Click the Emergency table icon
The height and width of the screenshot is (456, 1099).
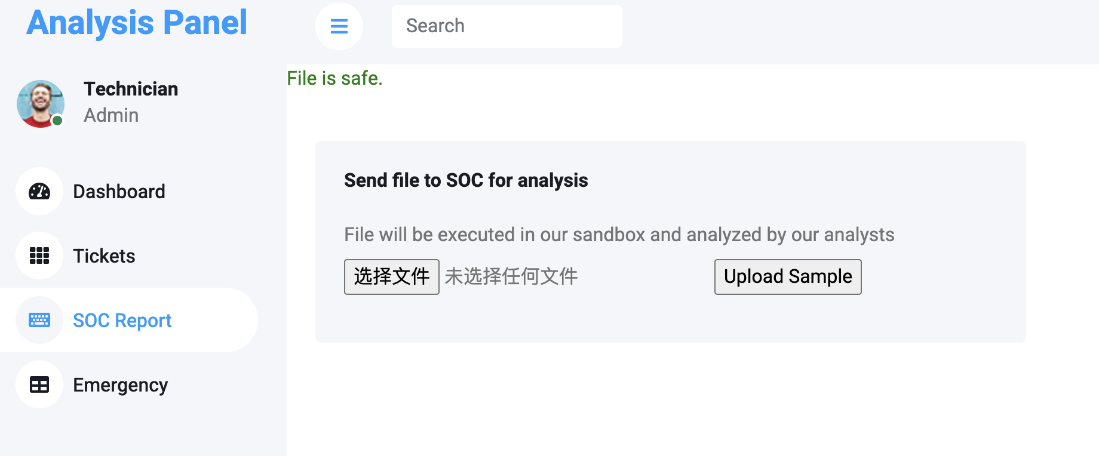[x=39, y=384]
